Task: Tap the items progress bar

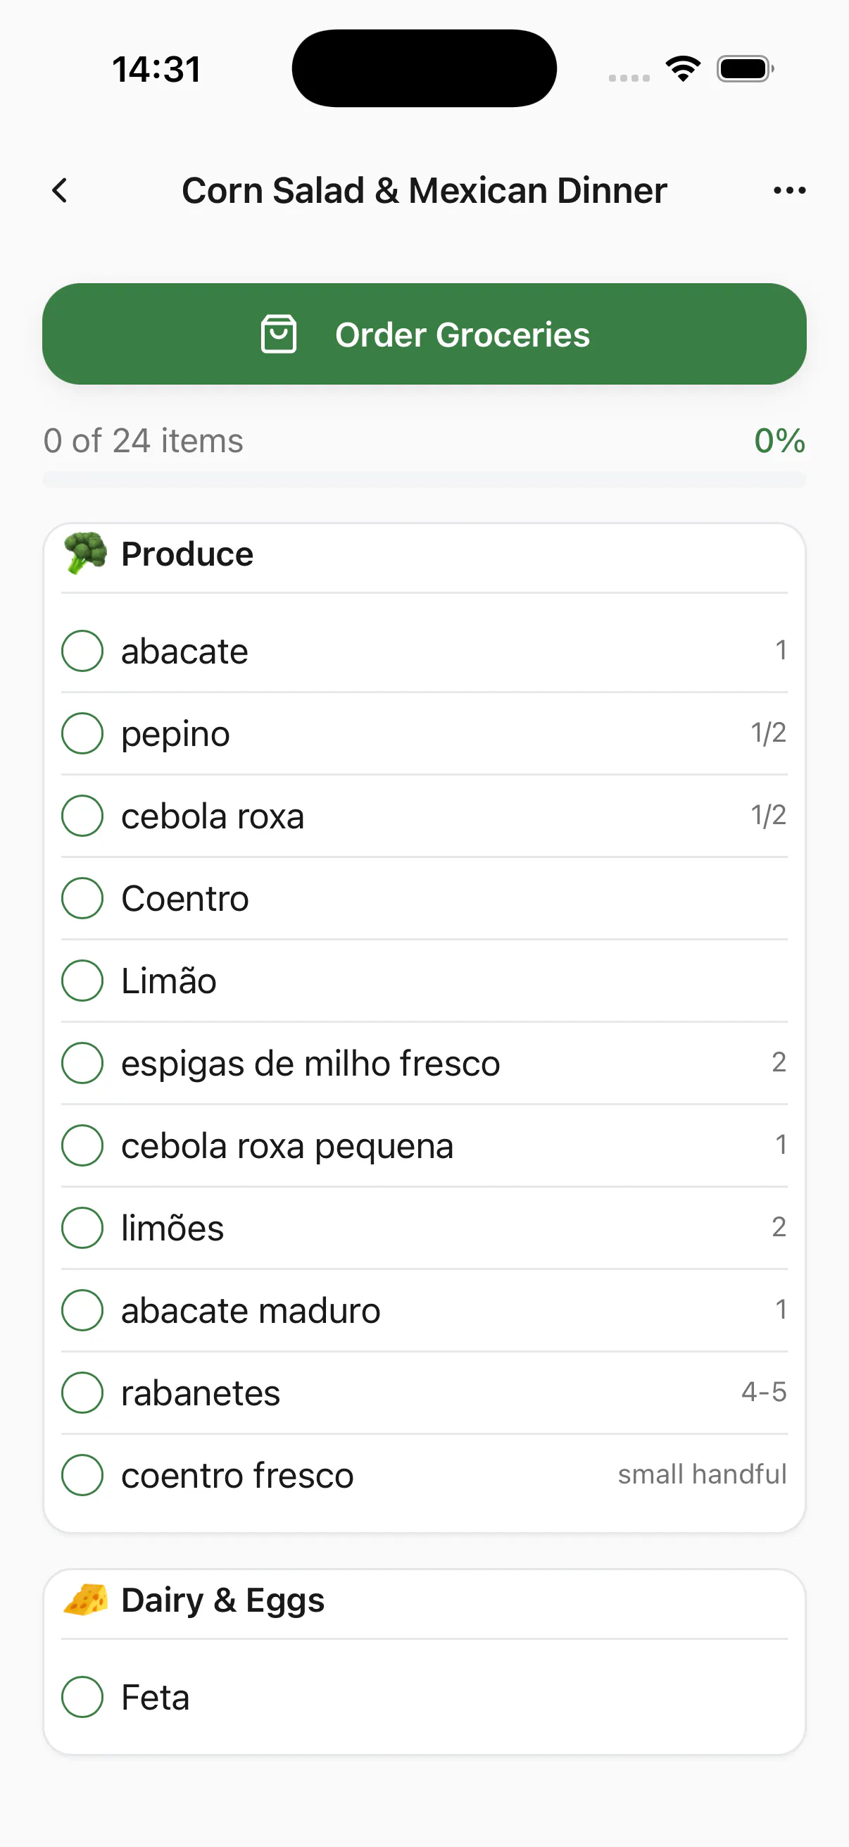Action: (x=424, y=480)
